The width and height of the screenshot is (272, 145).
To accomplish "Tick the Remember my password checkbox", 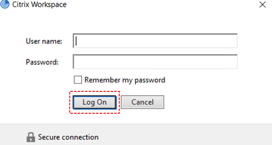I will tap(78, 80).
